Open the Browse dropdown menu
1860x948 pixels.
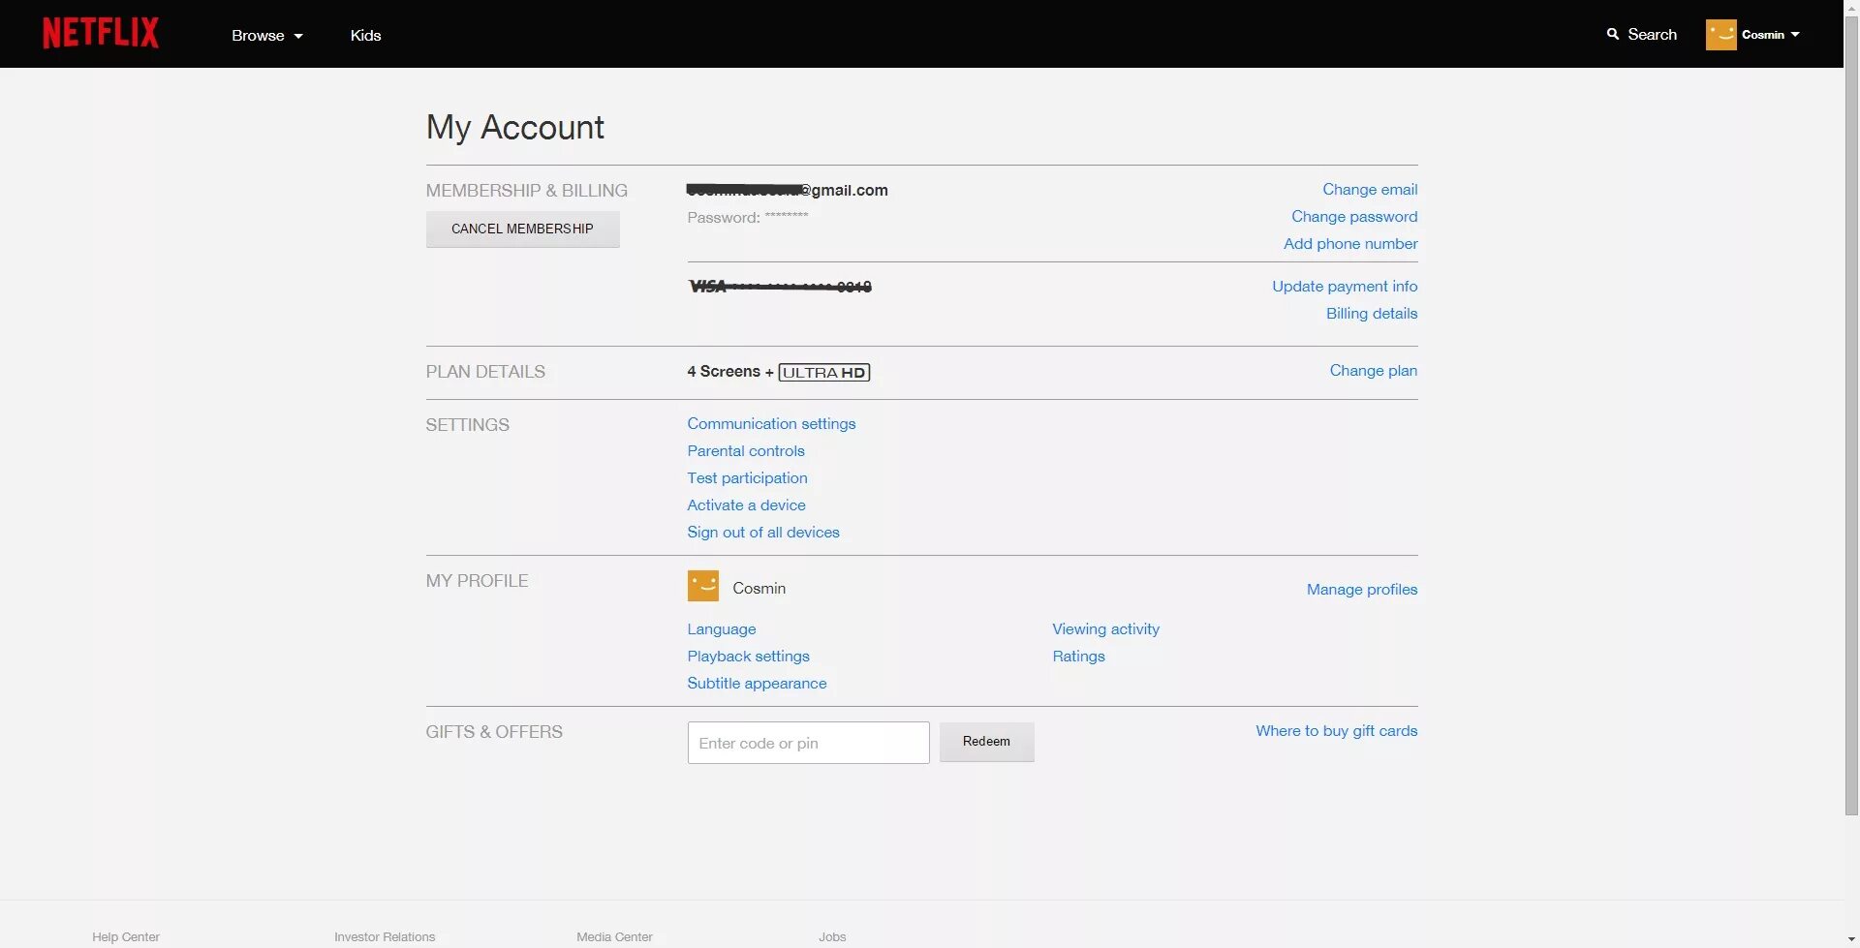pyautogui.click(x=267, y=35)
